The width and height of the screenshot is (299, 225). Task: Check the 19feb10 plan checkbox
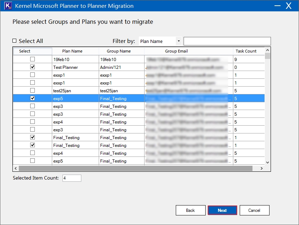32,59
